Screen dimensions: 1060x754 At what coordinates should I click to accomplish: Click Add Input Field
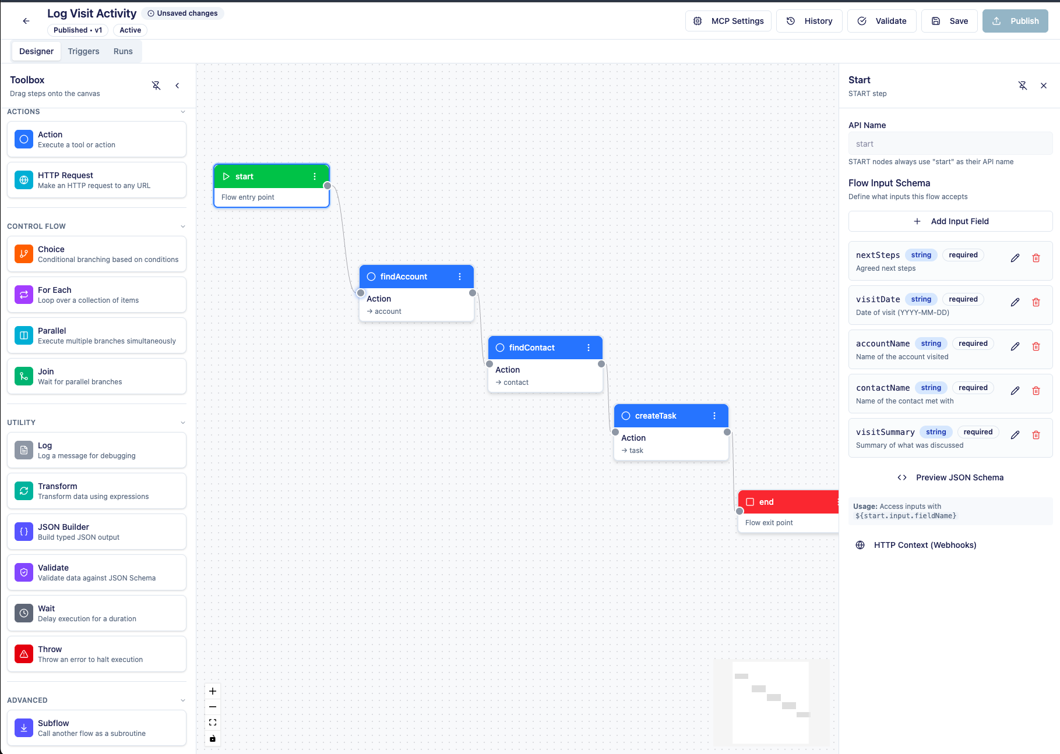[x=950, y=221]
